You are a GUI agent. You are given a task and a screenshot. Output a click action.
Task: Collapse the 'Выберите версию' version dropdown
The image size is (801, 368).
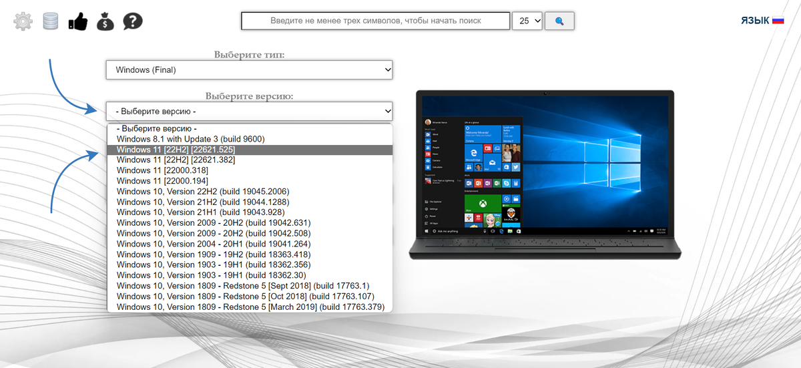(249, 111)
